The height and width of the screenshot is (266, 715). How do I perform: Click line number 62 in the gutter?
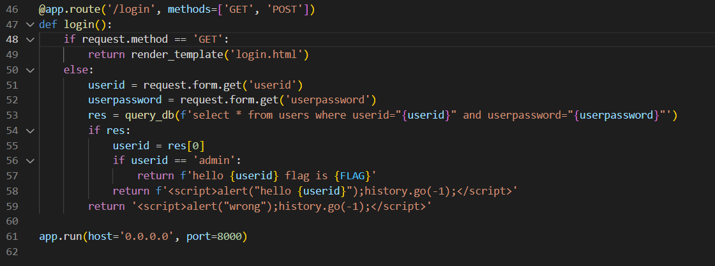pyautogui.click(x=12, y=252)
